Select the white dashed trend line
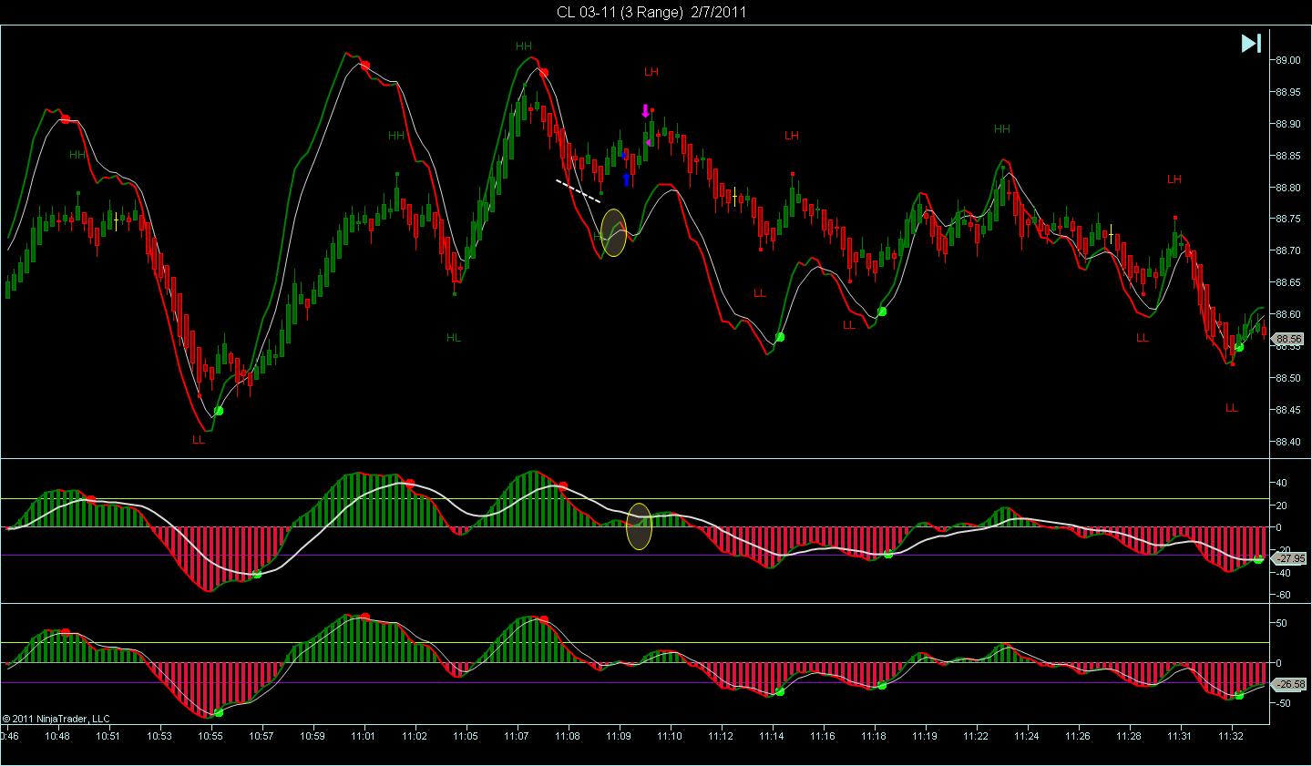 tap(579, 190)
